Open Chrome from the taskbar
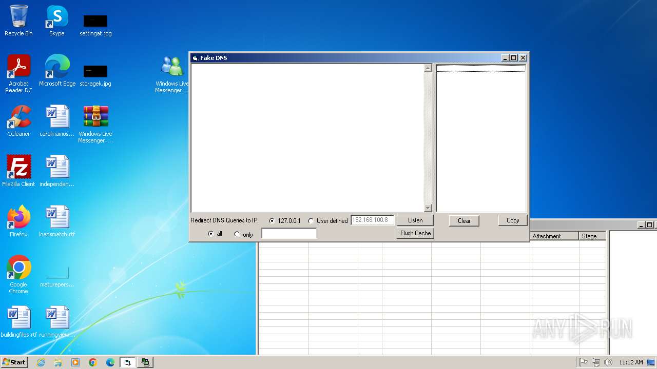The height and width of the screenshot is (369, 657). coord(93,362)
